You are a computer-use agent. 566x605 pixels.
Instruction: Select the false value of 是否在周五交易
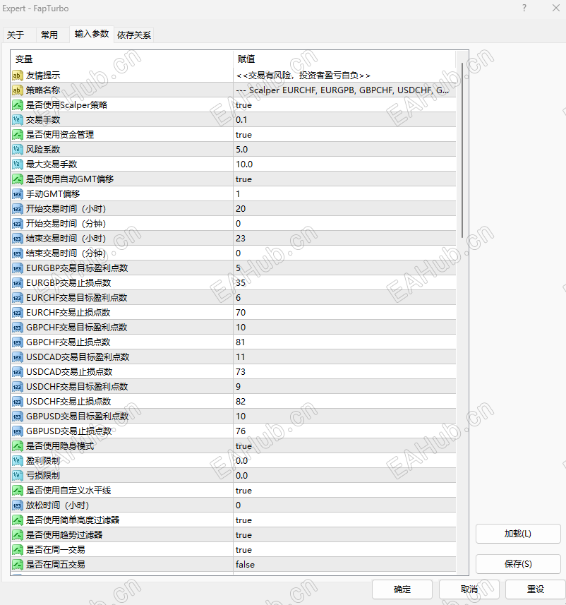[x=245, y=565]
